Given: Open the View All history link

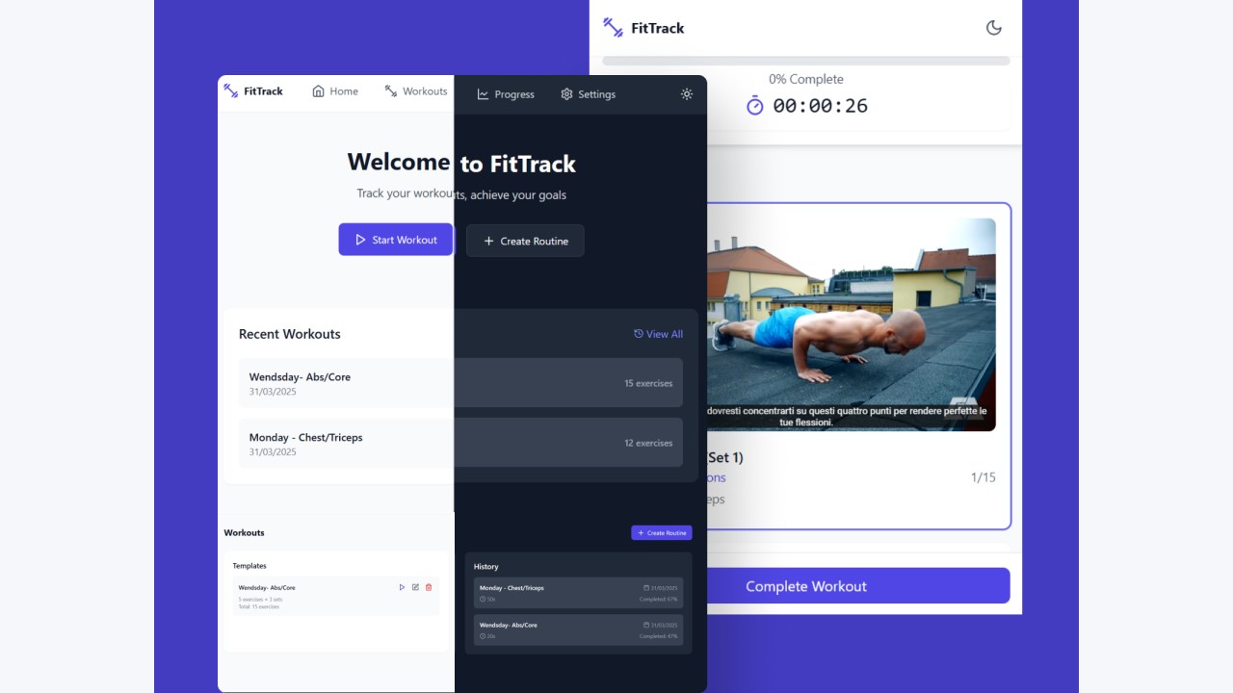Looking at the screenshot, I should (x=658, y=334).
